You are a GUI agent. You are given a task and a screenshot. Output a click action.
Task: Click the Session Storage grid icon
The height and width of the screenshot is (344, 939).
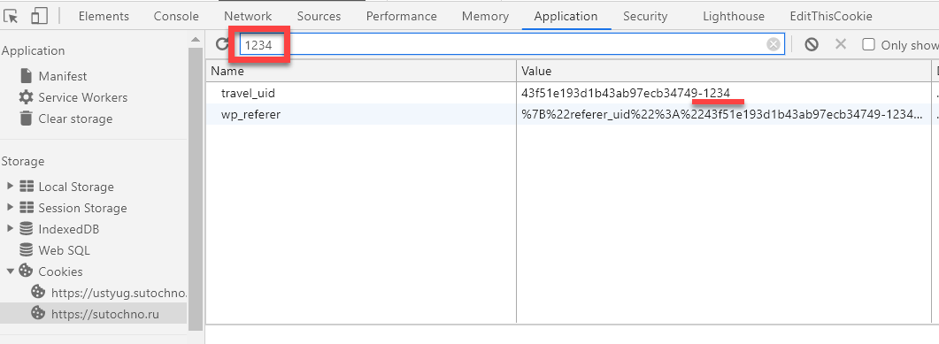pos(27,208)
